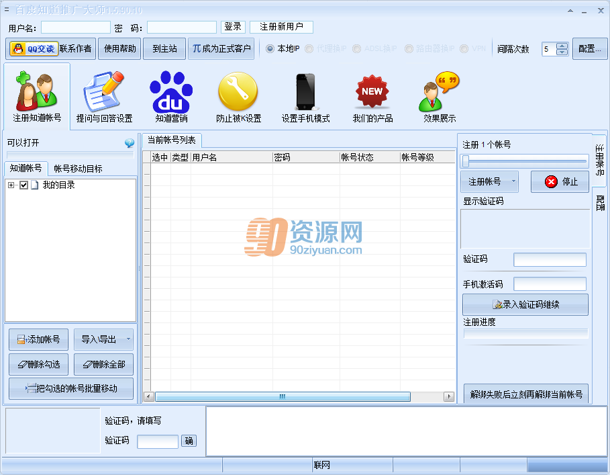610x475 pixels.
Task: Open the title bar system menu icon
Action: tap(7, 9)
